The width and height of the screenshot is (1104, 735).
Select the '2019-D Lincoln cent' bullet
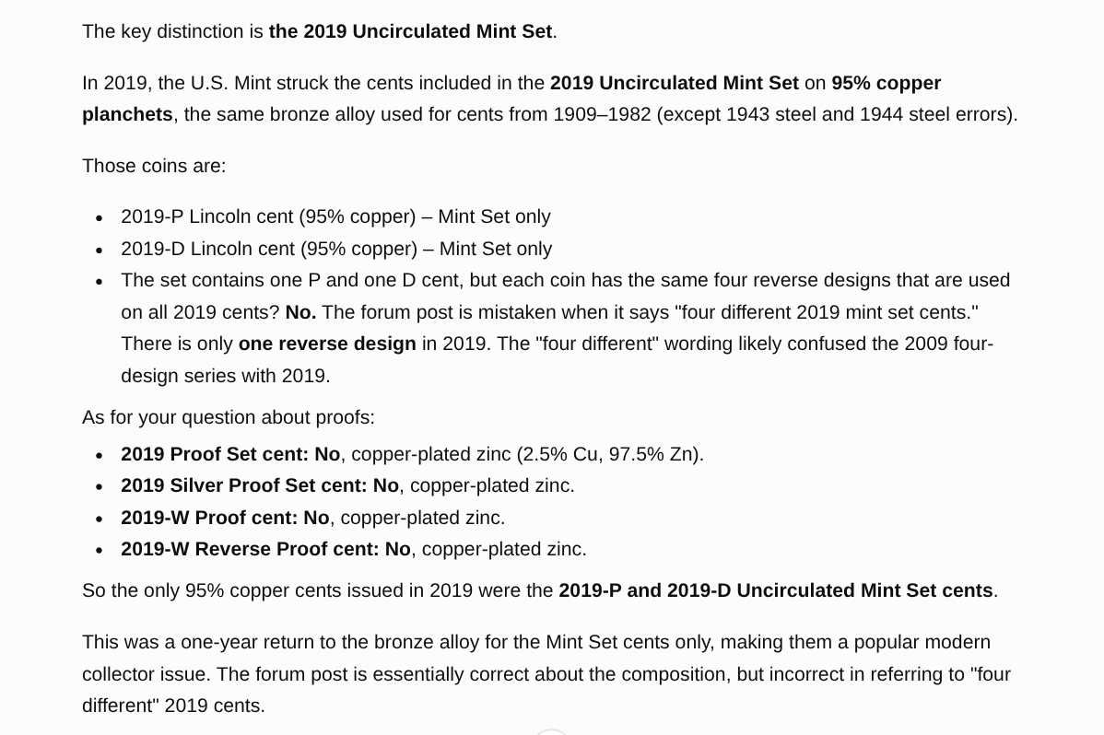[x=336, y=250]
